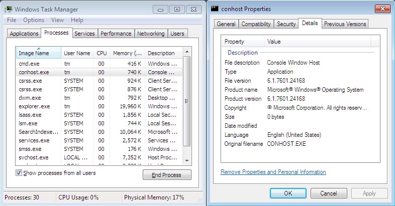Sort by Description column header in process list

163,53
